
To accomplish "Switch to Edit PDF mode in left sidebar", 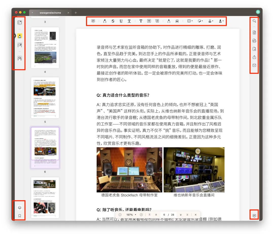I will point(20,45).
